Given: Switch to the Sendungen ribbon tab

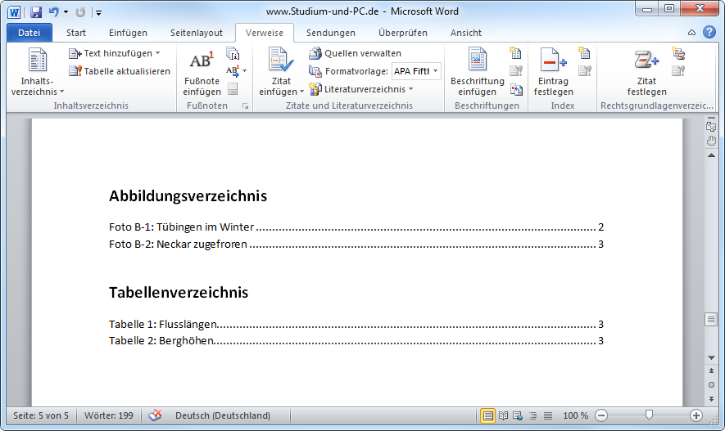Looking at the screenshot, I should coord(331,33).
